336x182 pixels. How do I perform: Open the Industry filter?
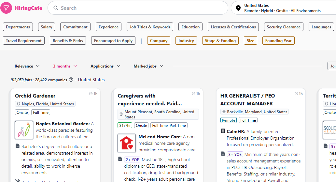click(x=186, y=40)
